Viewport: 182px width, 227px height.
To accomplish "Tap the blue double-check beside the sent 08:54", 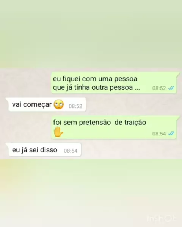I will click(x=171, y=133).
